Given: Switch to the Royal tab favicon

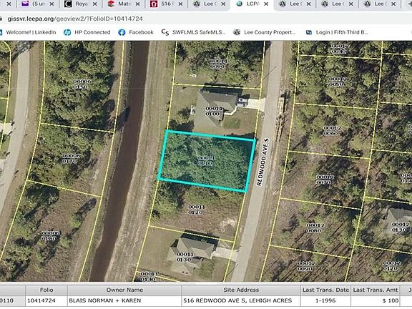Looking at the screenshot, I should (x=68, y=4).
